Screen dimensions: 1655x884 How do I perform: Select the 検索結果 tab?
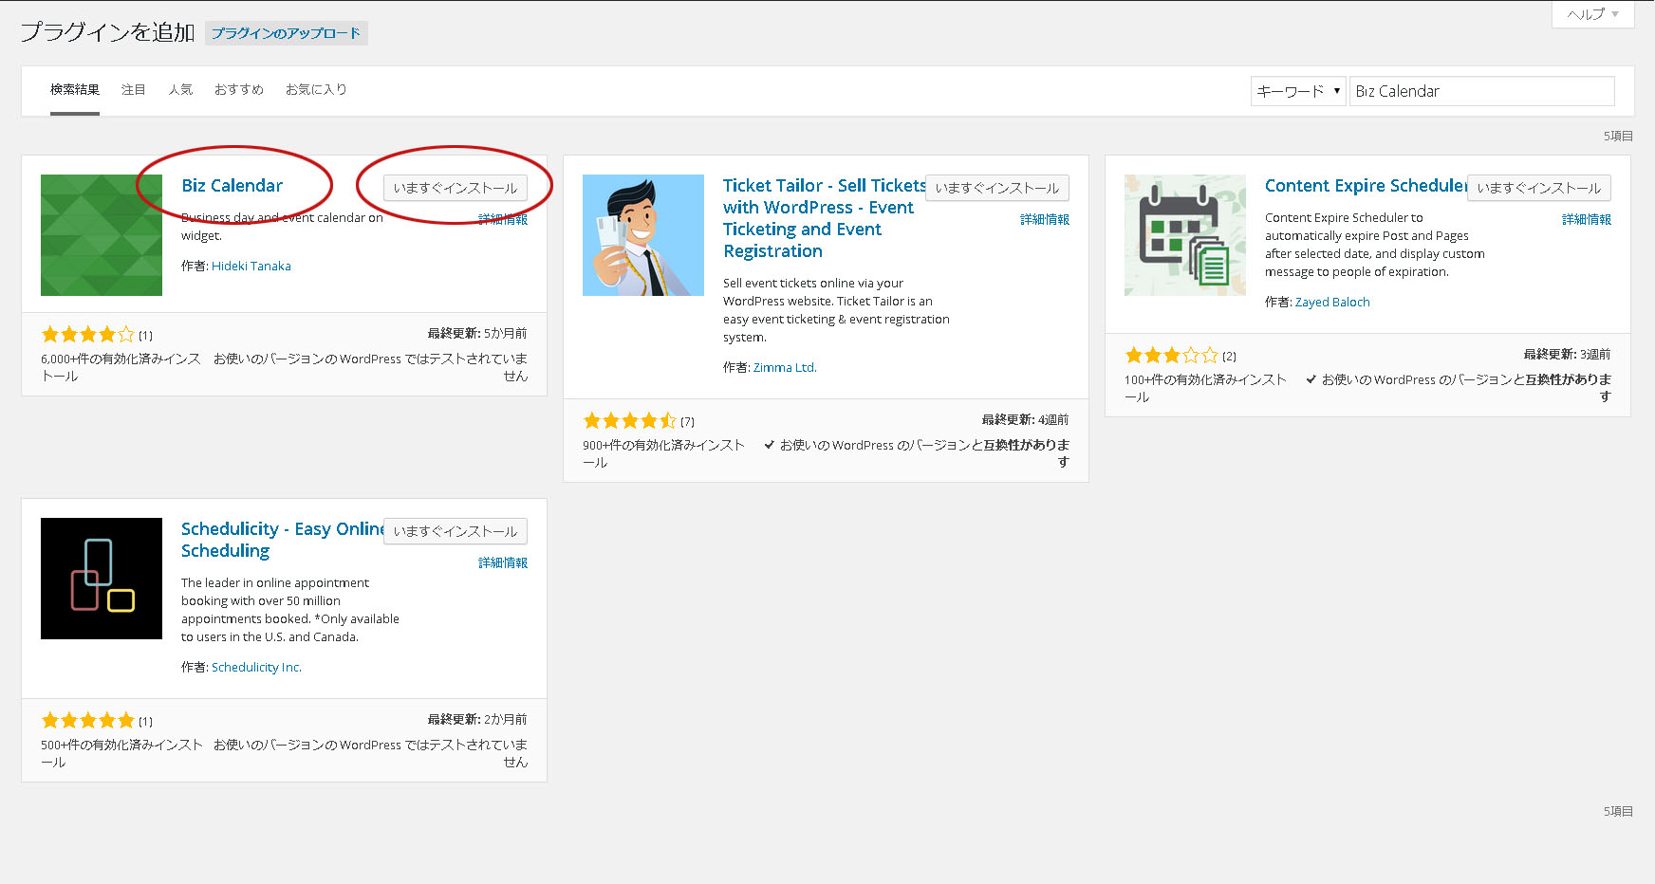[75, 89]
